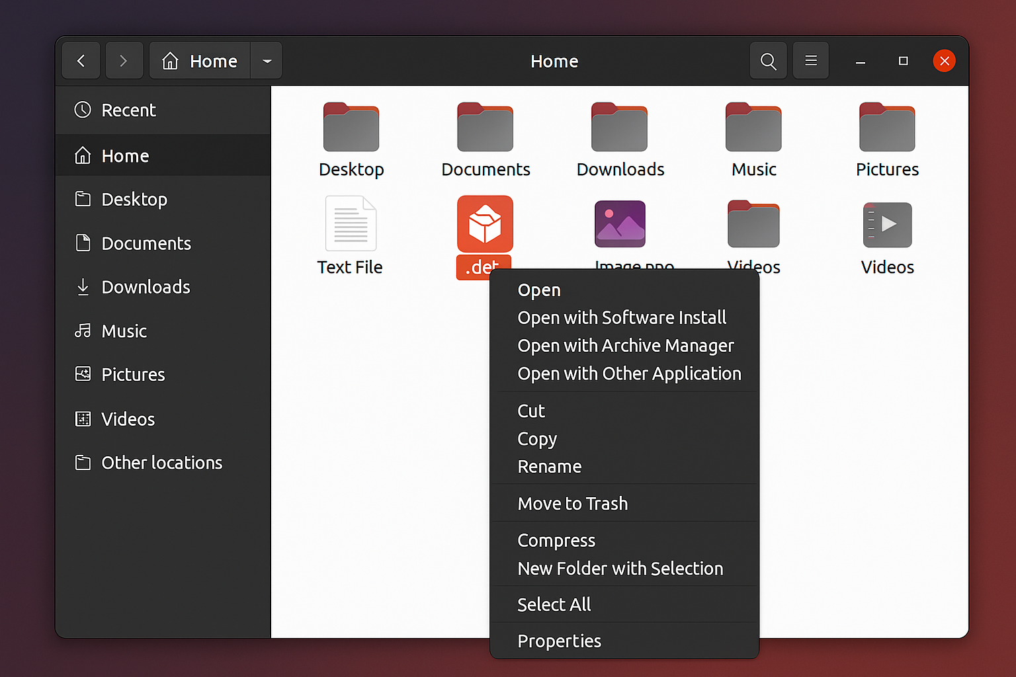This screenshot has width=1016, height=677.
Task: Choose Open with Archive Manager
Action: (625, 345)
